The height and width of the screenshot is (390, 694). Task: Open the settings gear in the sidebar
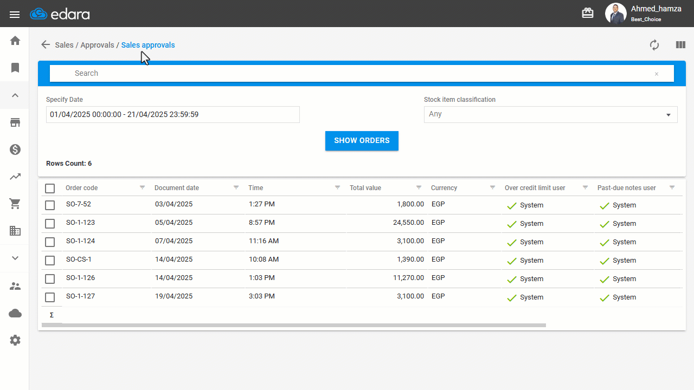(x=15, y=340)
